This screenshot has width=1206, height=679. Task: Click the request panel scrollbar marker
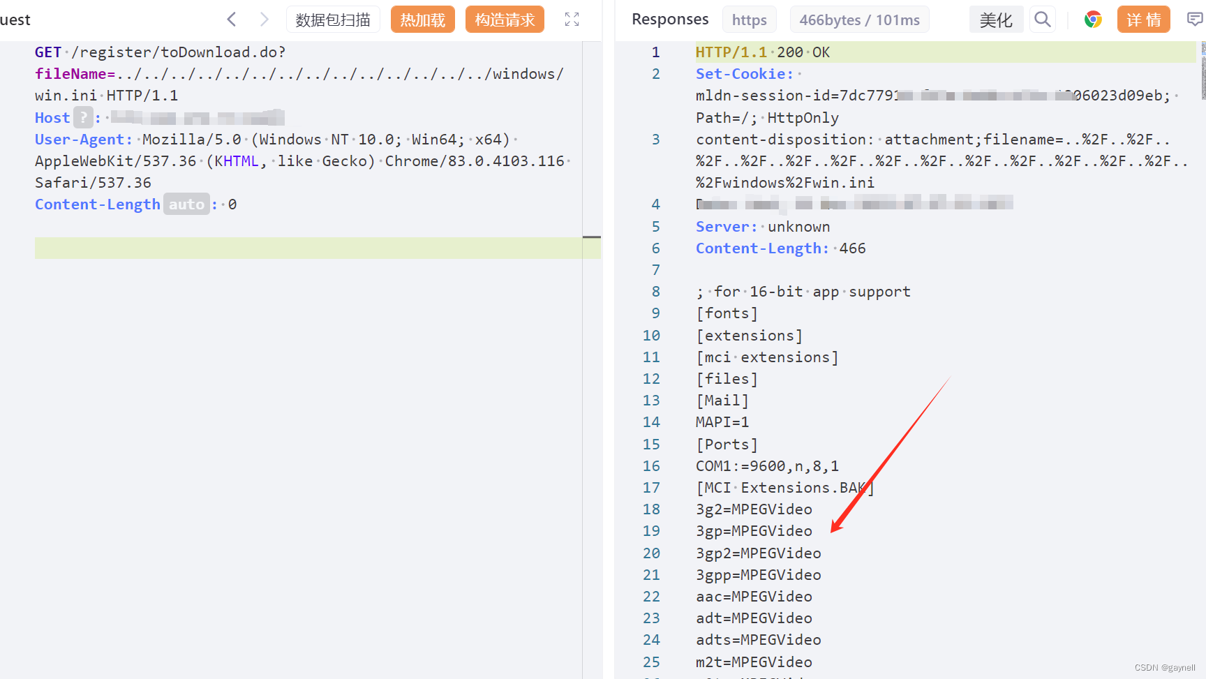pos(592,237)
